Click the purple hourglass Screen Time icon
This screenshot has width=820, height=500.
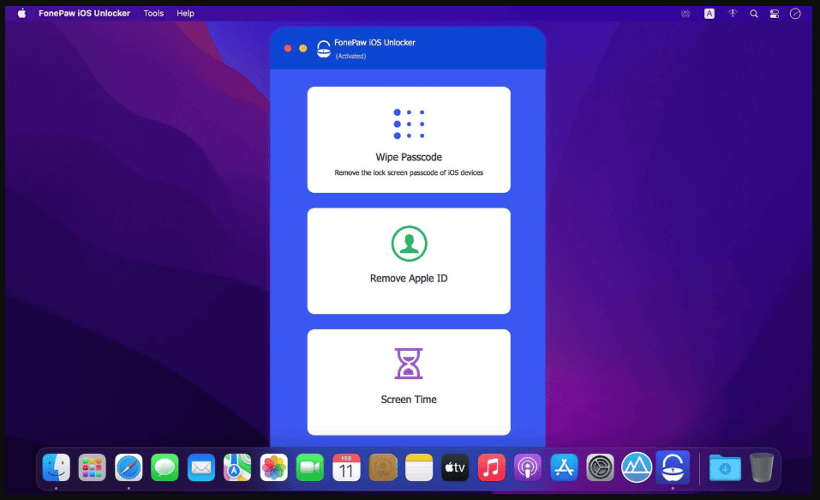click(409, 364)
